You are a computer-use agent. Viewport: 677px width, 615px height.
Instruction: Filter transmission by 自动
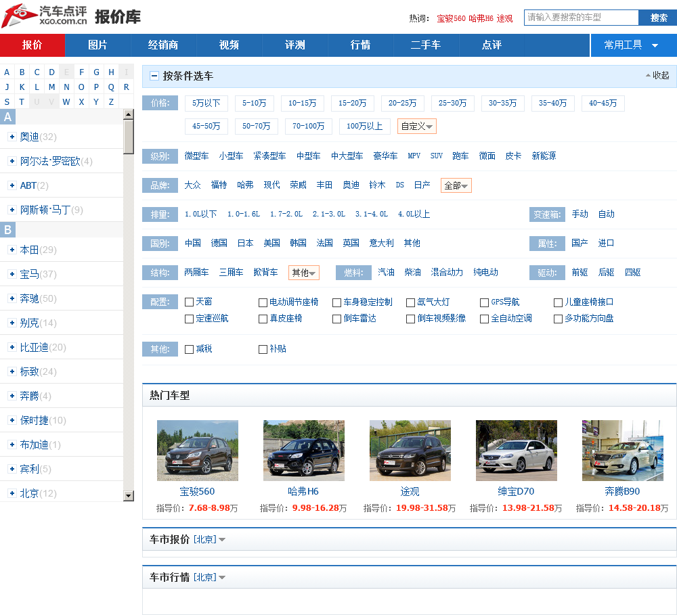coord(606,214)
